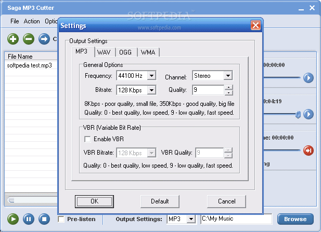Minimize the Saga MP3 Cutter window
The width and height of the screenshot is (321, 232).
click(301, 9)
